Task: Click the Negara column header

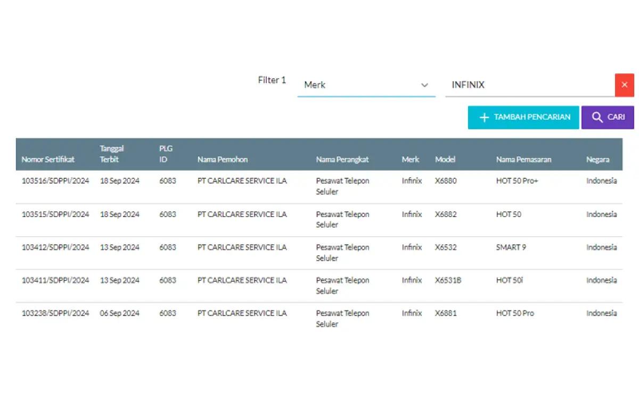Action: pyautogui.click(x=598, y=160)
